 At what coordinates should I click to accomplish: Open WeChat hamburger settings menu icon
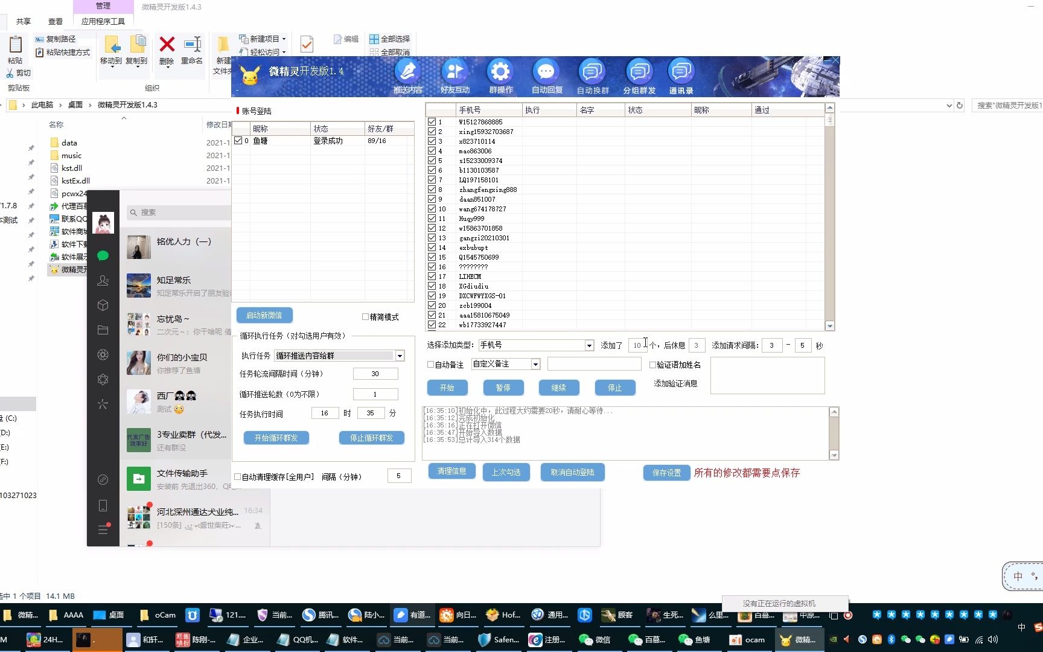pos(103,529)
